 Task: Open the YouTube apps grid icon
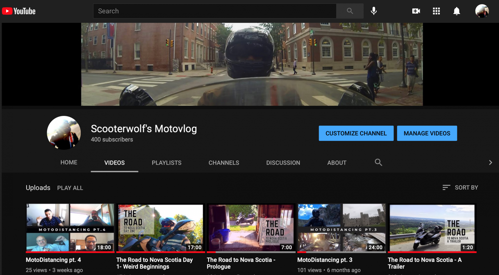[436, 11]
